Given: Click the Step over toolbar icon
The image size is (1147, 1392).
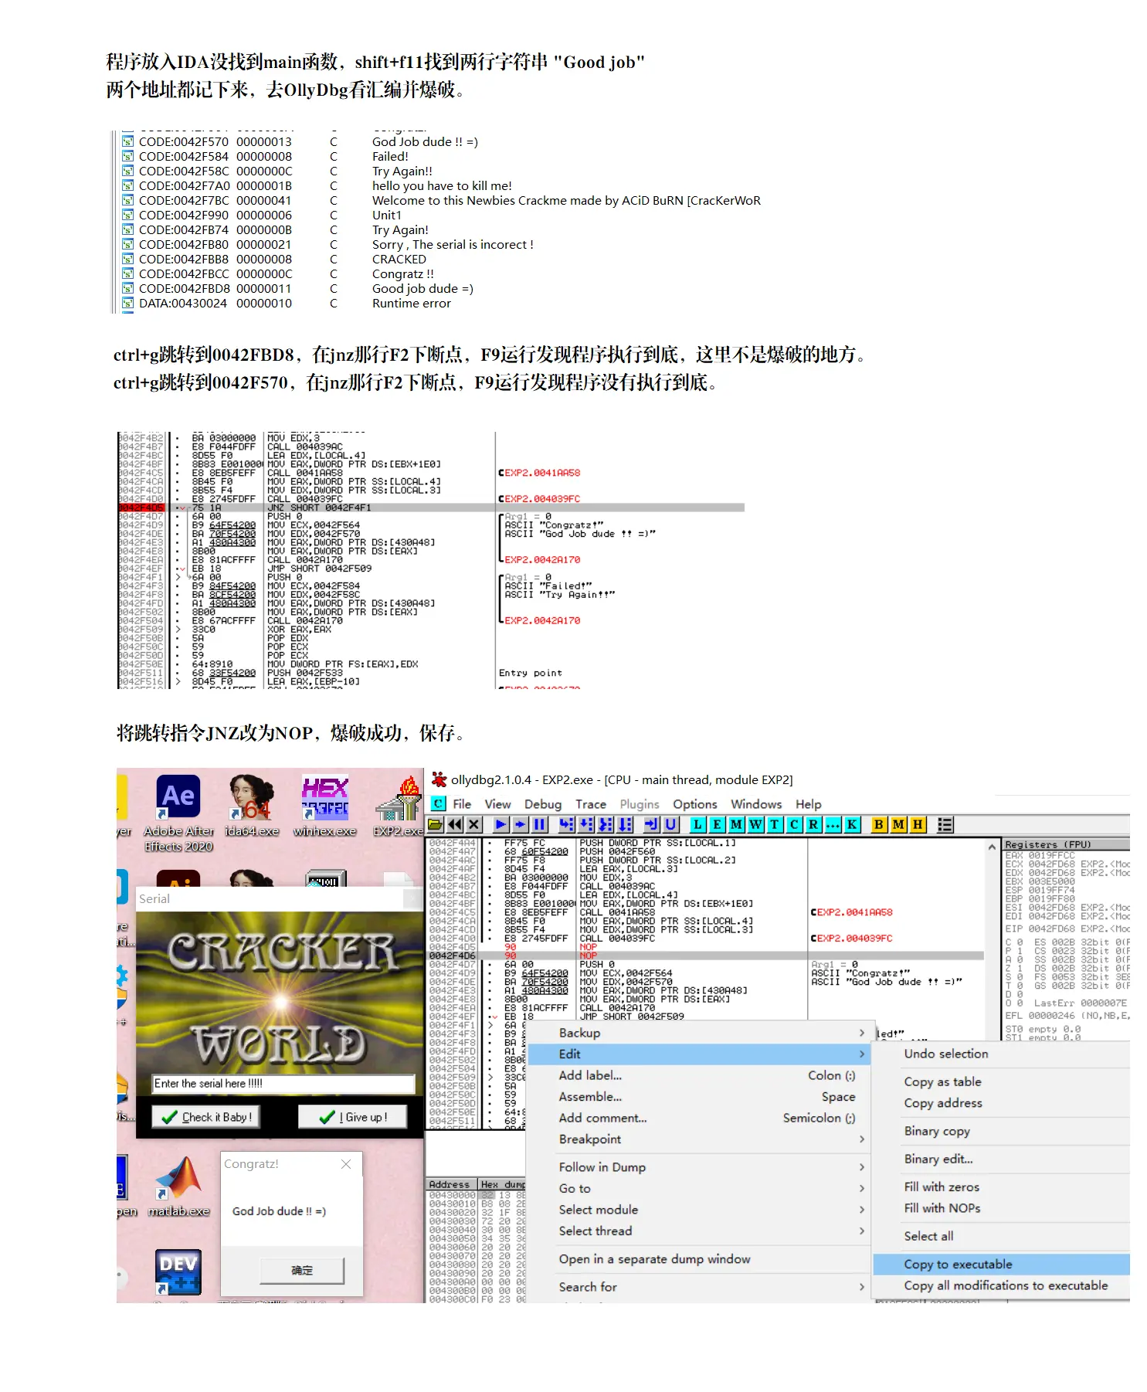Looking at the screenshot, I should pos(586,824).
